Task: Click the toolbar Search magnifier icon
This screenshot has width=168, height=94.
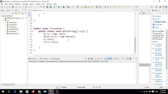Action: pos(152,7)
